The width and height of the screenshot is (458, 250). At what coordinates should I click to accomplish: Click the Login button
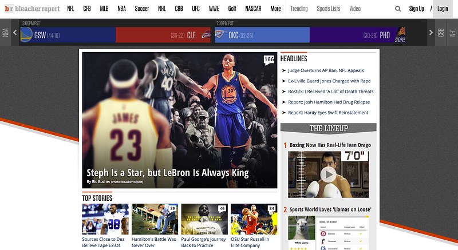[443, 9]
